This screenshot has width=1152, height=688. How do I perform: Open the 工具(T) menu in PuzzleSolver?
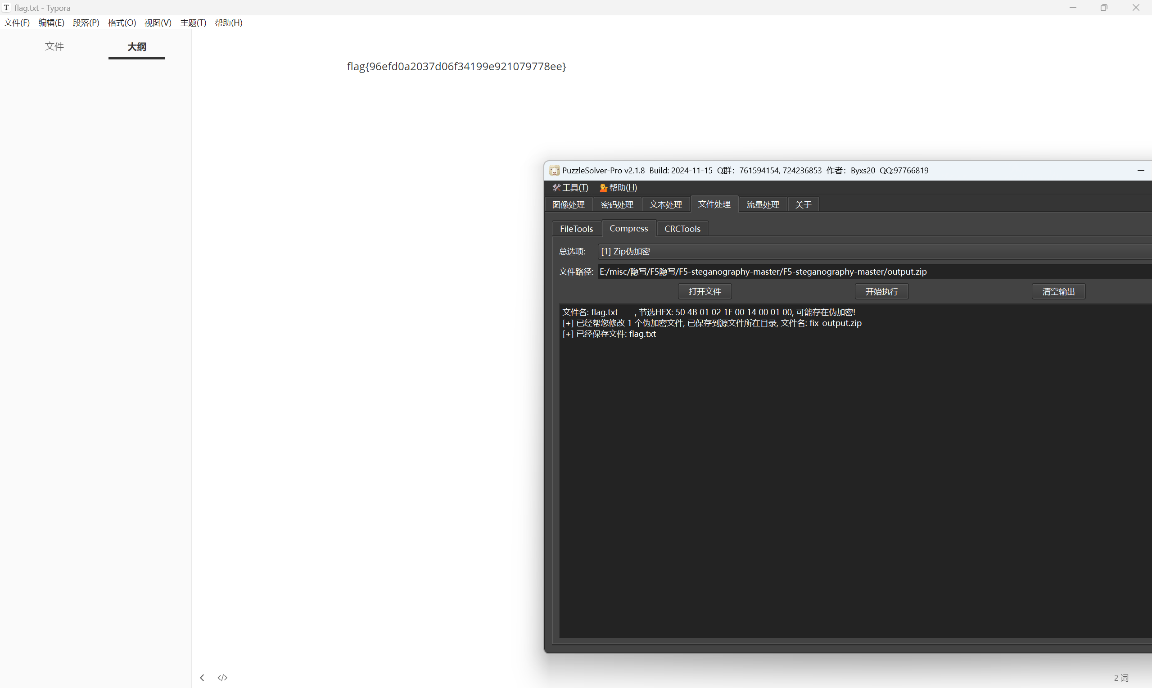tap(570, 187)
